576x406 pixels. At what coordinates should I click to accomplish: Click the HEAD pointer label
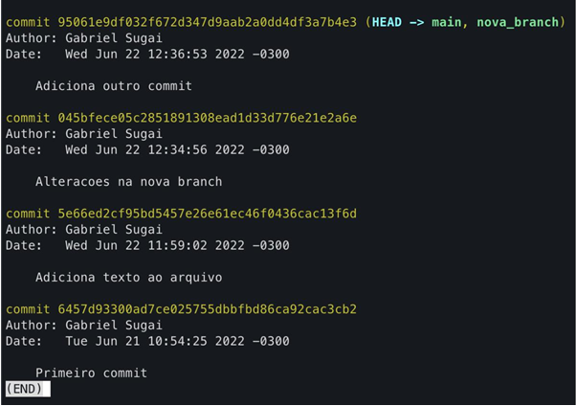point(387,22)
